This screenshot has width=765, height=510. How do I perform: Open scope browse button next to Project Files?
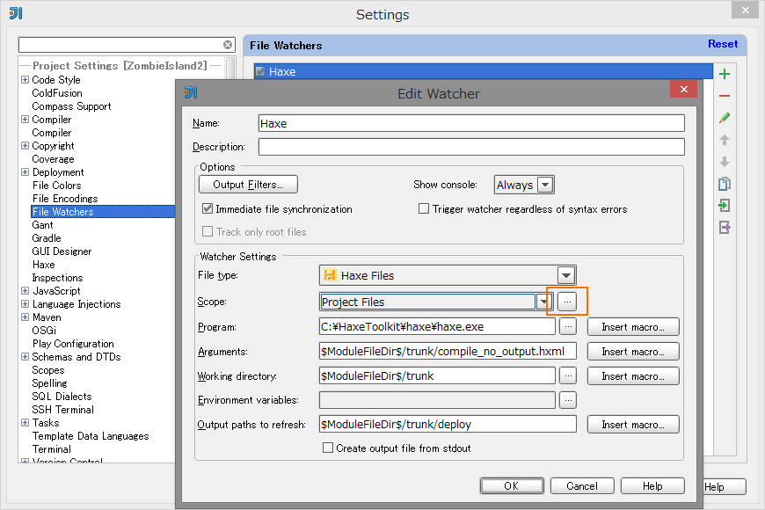point(567,302)
